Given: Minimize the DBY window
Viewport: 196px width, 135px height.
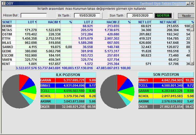Looking at the screenshot, I should [188, 3].
